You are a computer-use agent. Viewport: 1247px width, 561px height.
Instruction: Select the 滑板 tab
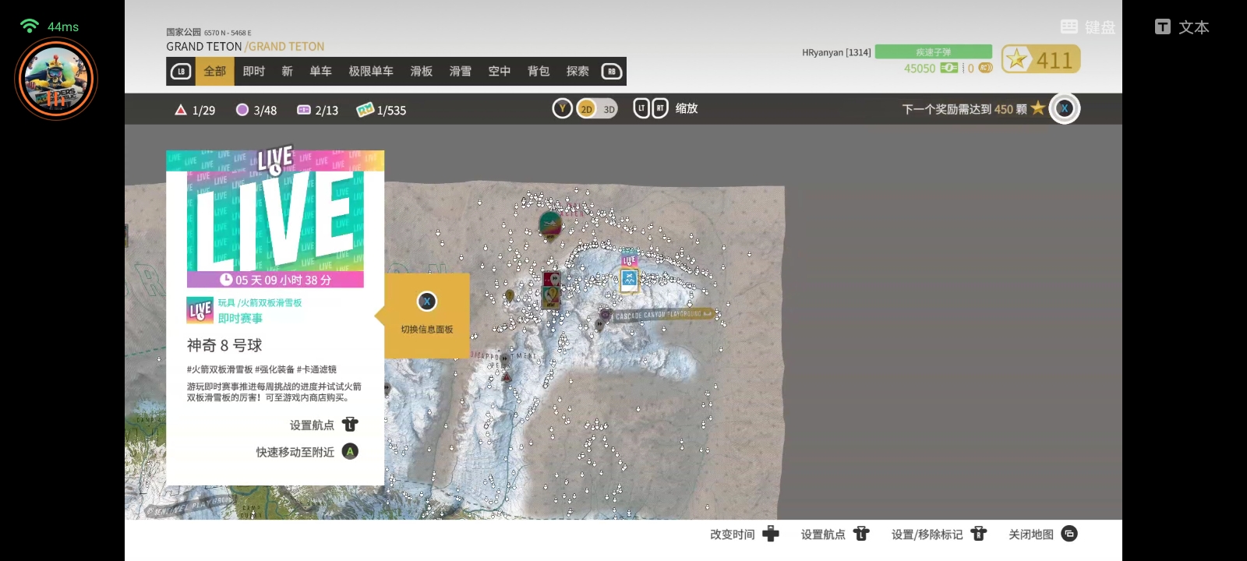tap(422, 72)
